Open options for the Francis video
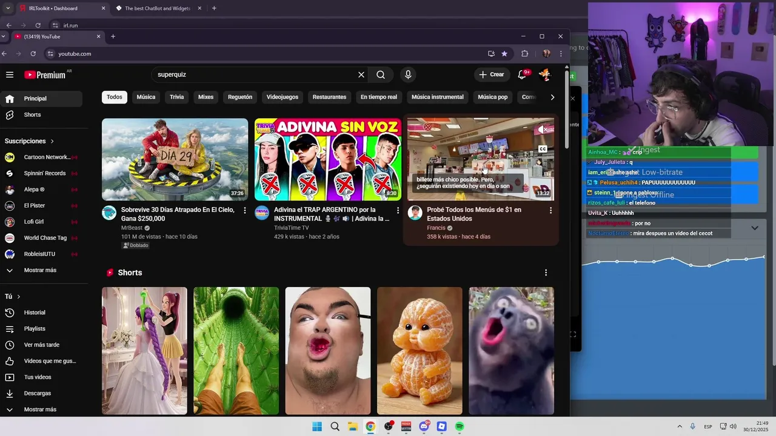The image size is (776, 436). click(x=550, y=210)
